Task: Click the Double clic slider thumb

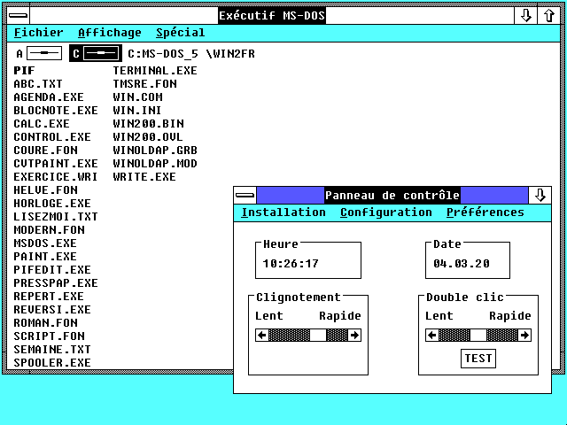Action: pos(478,336)
